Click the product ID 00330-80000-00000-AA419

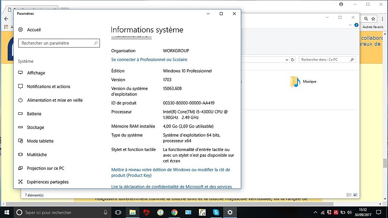189,103
